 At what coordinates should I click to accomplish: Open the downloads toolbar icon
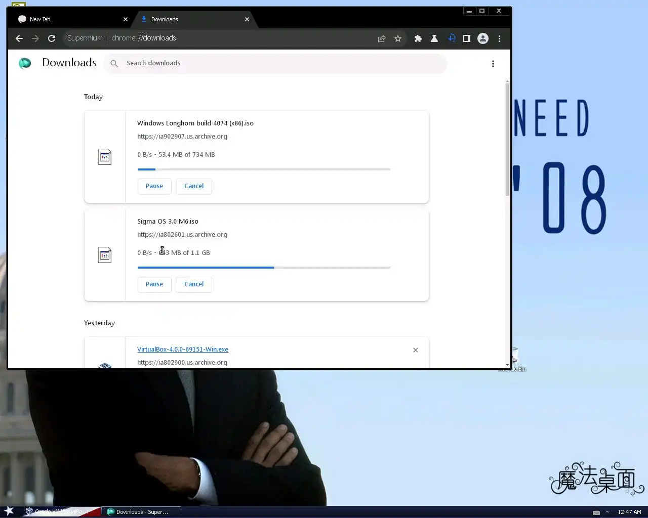452,38
